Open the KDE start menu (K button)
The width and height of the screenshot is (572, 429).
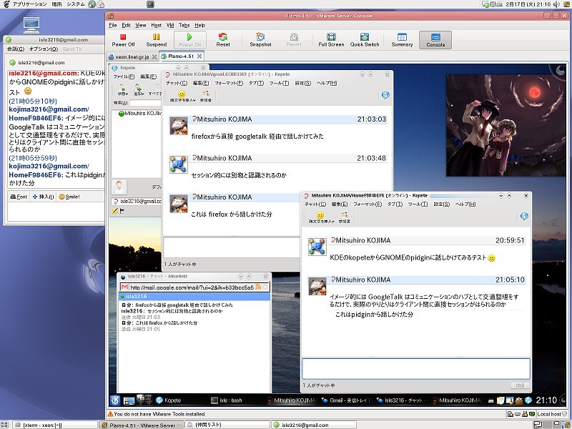pos(115,400)
